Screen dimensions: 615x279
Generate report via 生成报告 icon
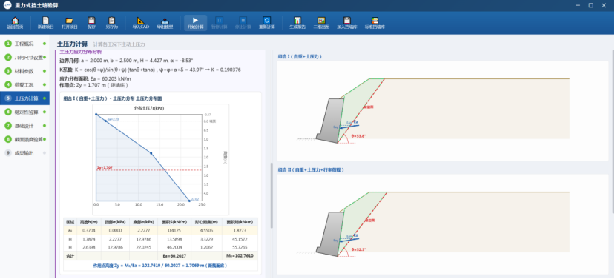[297, 23]
